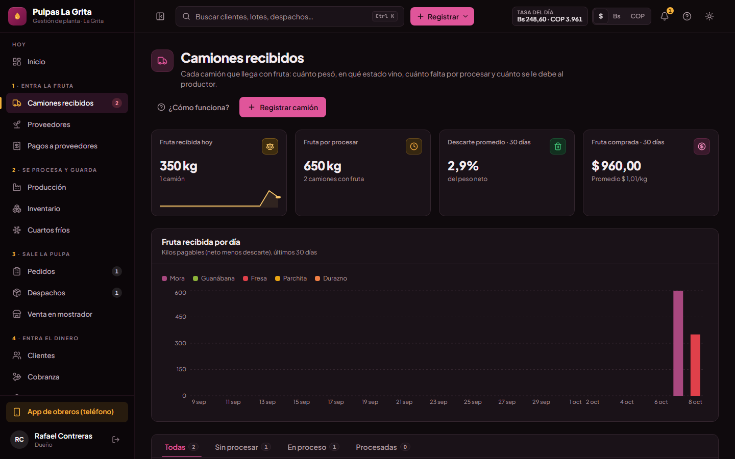Select the En proceso tab
Viewport: 735px width, 459px height.
(313, 447)
